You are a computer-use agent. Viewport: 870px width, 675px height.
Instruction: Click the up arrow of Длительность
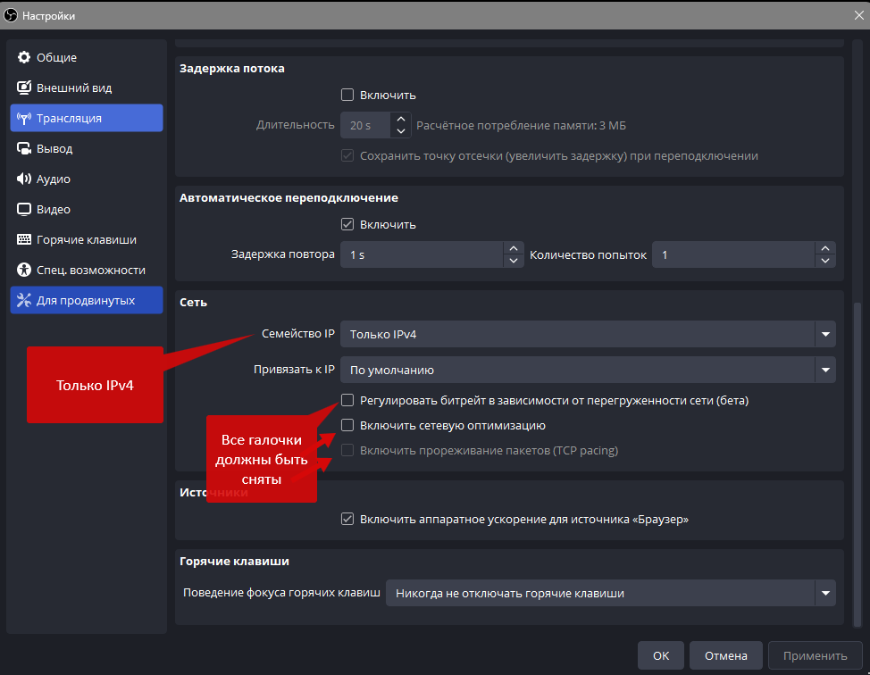(x=400, y=119)
